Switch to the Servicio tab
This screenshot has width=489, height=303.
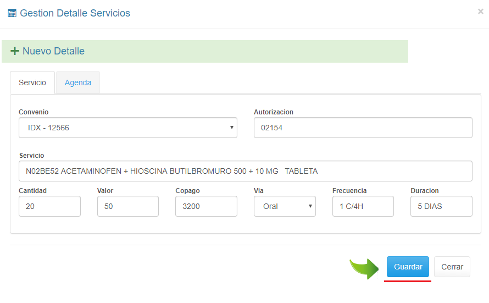tap(32, 82)
